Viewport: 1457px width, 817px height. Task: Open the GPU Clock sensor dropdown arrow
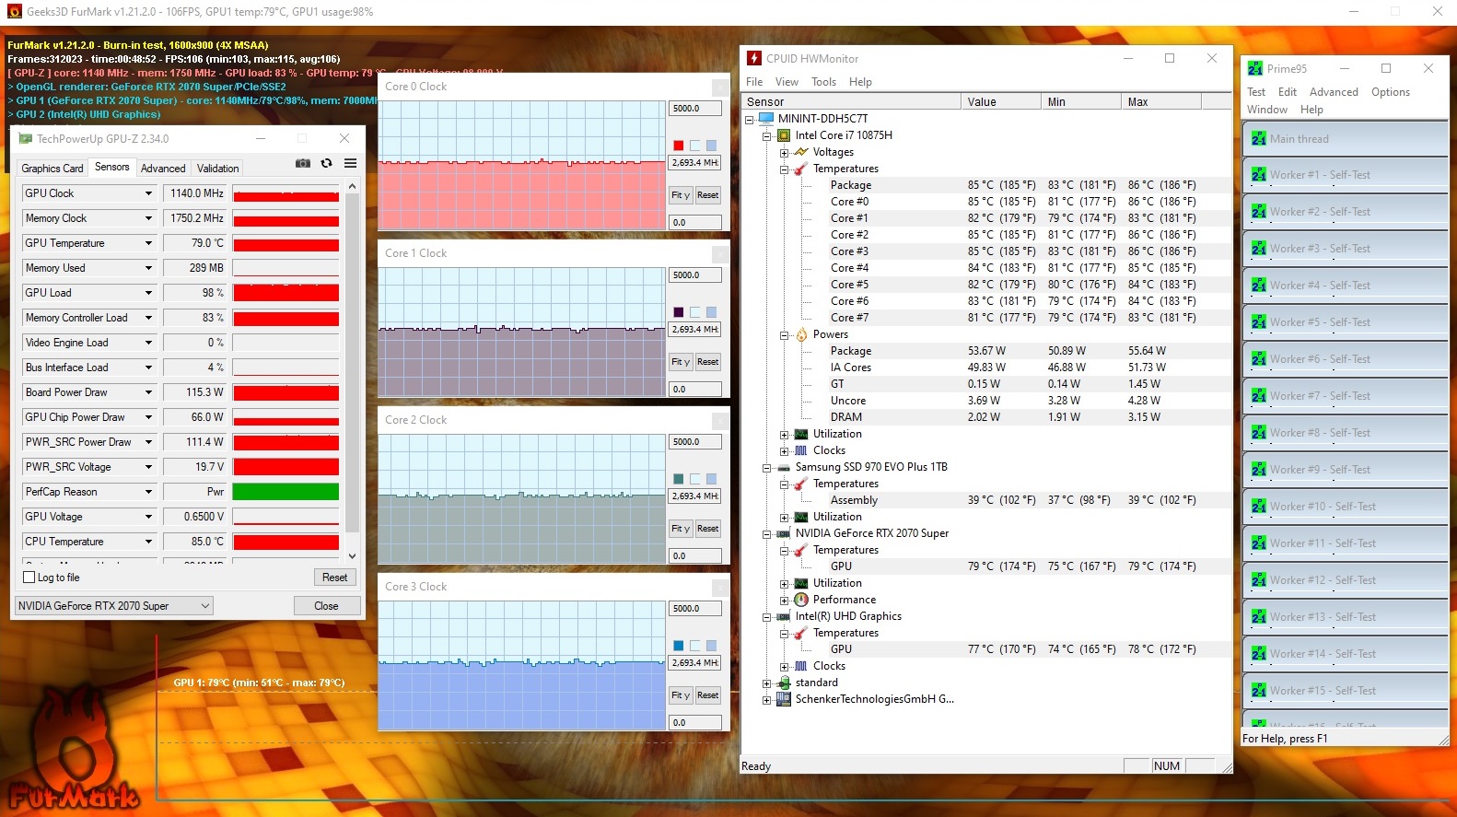tap(148, 193)
